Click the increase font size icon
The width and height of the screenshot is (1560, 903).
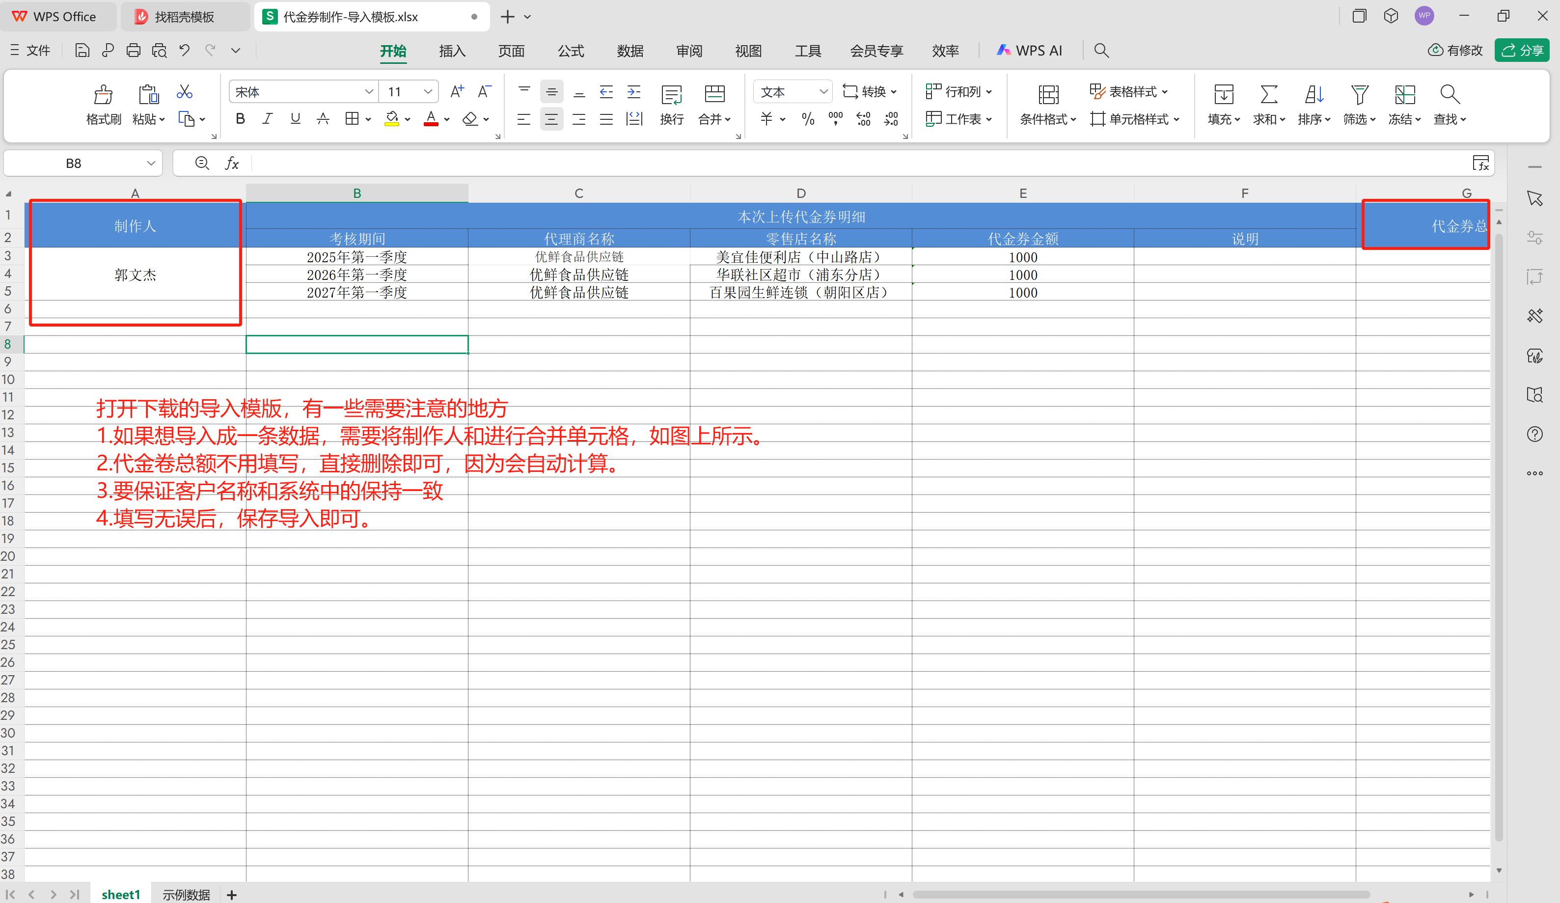(457, 92)
